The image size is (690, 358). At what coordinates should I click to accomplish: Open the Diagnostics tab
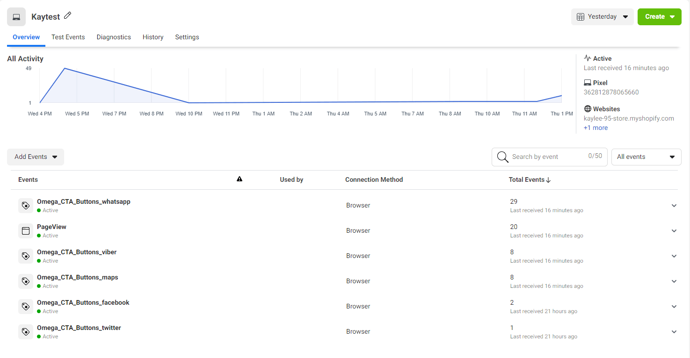(x=114, y=37)
